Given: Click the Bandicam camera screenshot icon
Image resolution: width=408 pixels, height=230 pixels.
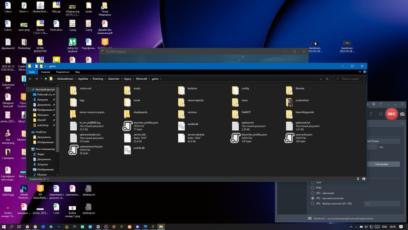Looking at the screenshot, I should pos(403,114).
